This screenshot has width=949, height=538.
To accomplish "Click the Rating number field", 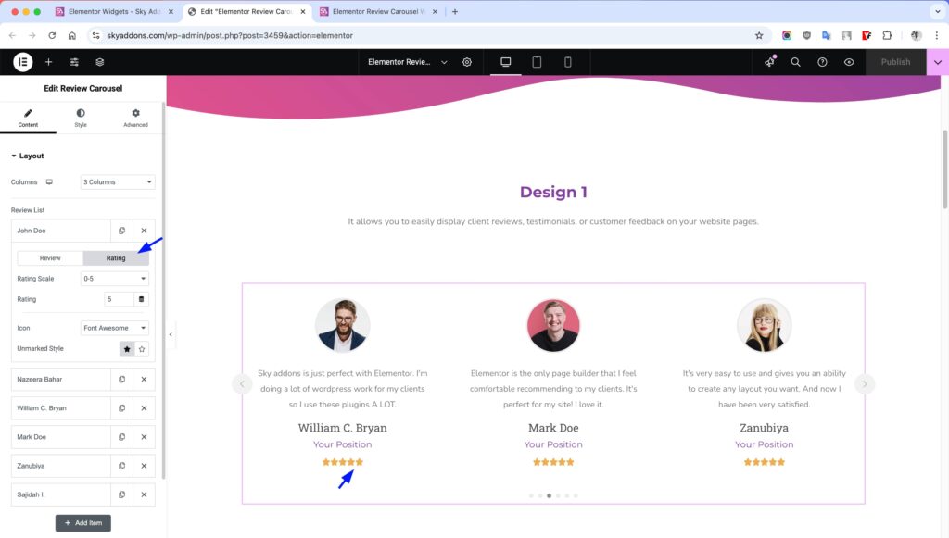I will coord(120,299).
